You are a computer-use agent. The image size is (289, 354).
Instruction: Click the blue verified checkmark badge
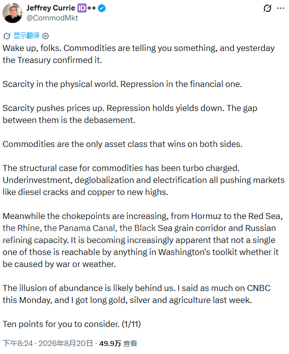[102, 8]
